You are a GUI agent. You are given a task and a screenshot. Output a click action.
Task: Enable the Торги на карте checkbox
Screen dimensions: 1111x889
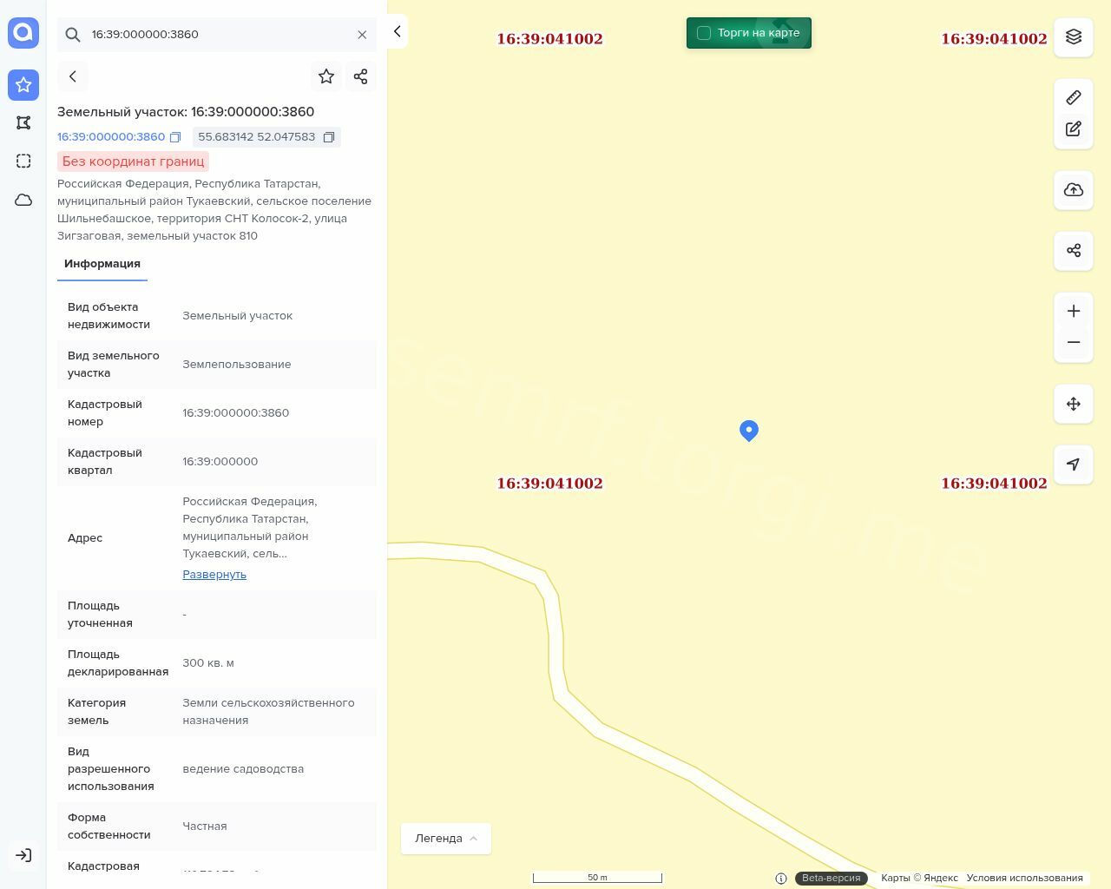click(704, 33)
